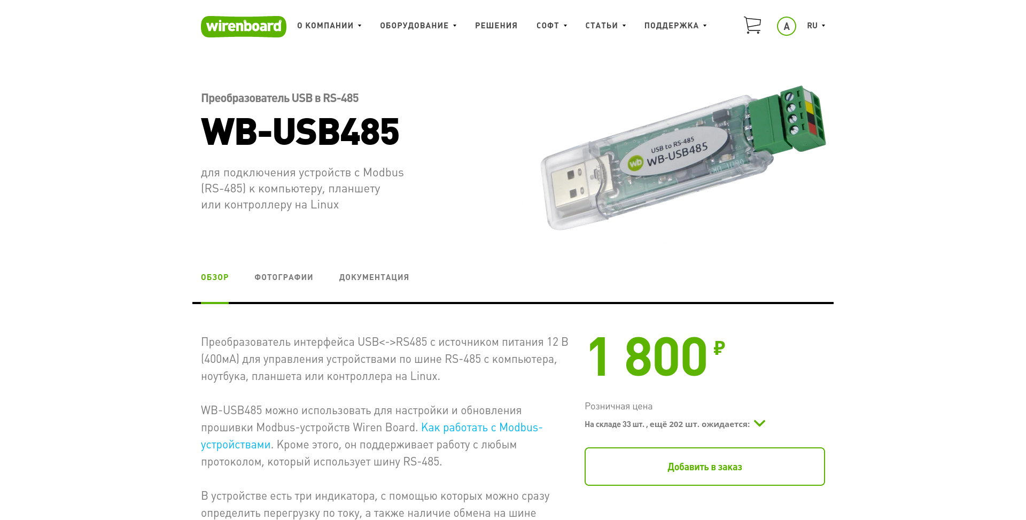Open the account circle icon labeled A
The width and height of the screenshot is (1026, 520).
786,26
